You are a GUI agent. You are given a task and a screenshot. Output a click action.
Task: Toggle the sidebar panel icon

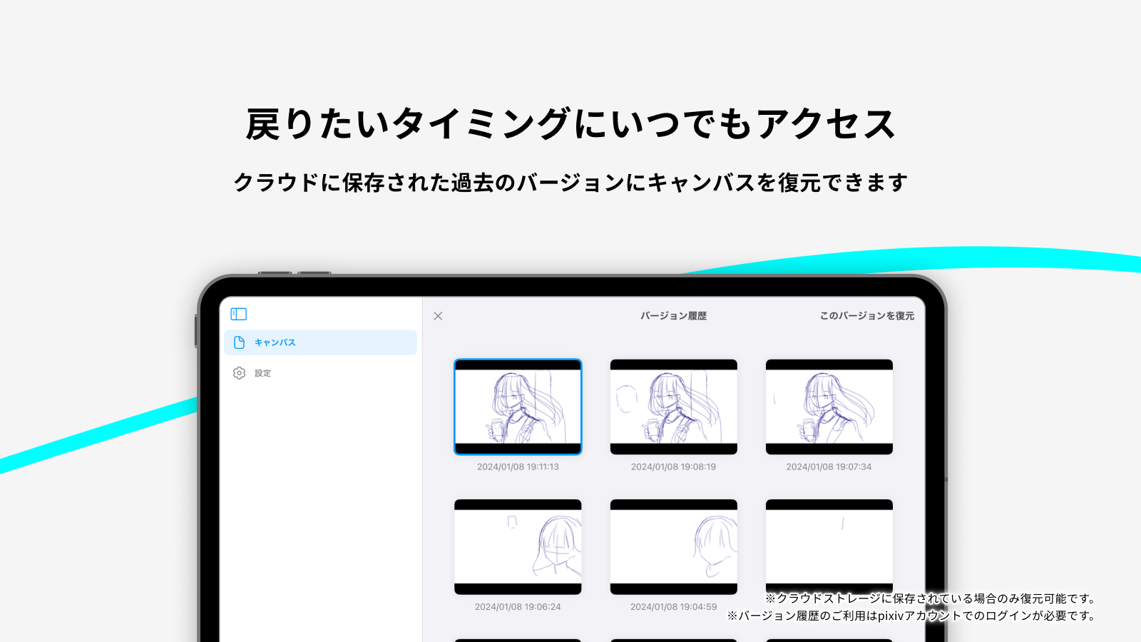[239, 314]
